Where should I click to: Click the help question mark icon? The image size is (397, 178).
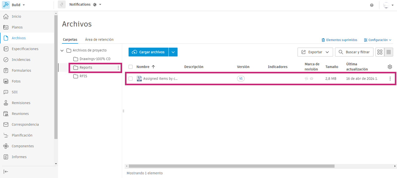pos(372,5)
